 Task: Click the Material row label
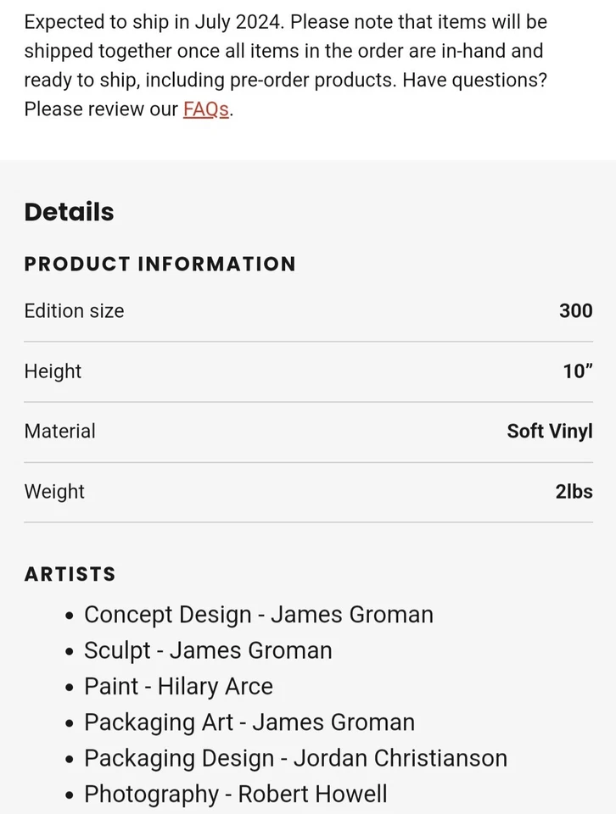59,432
